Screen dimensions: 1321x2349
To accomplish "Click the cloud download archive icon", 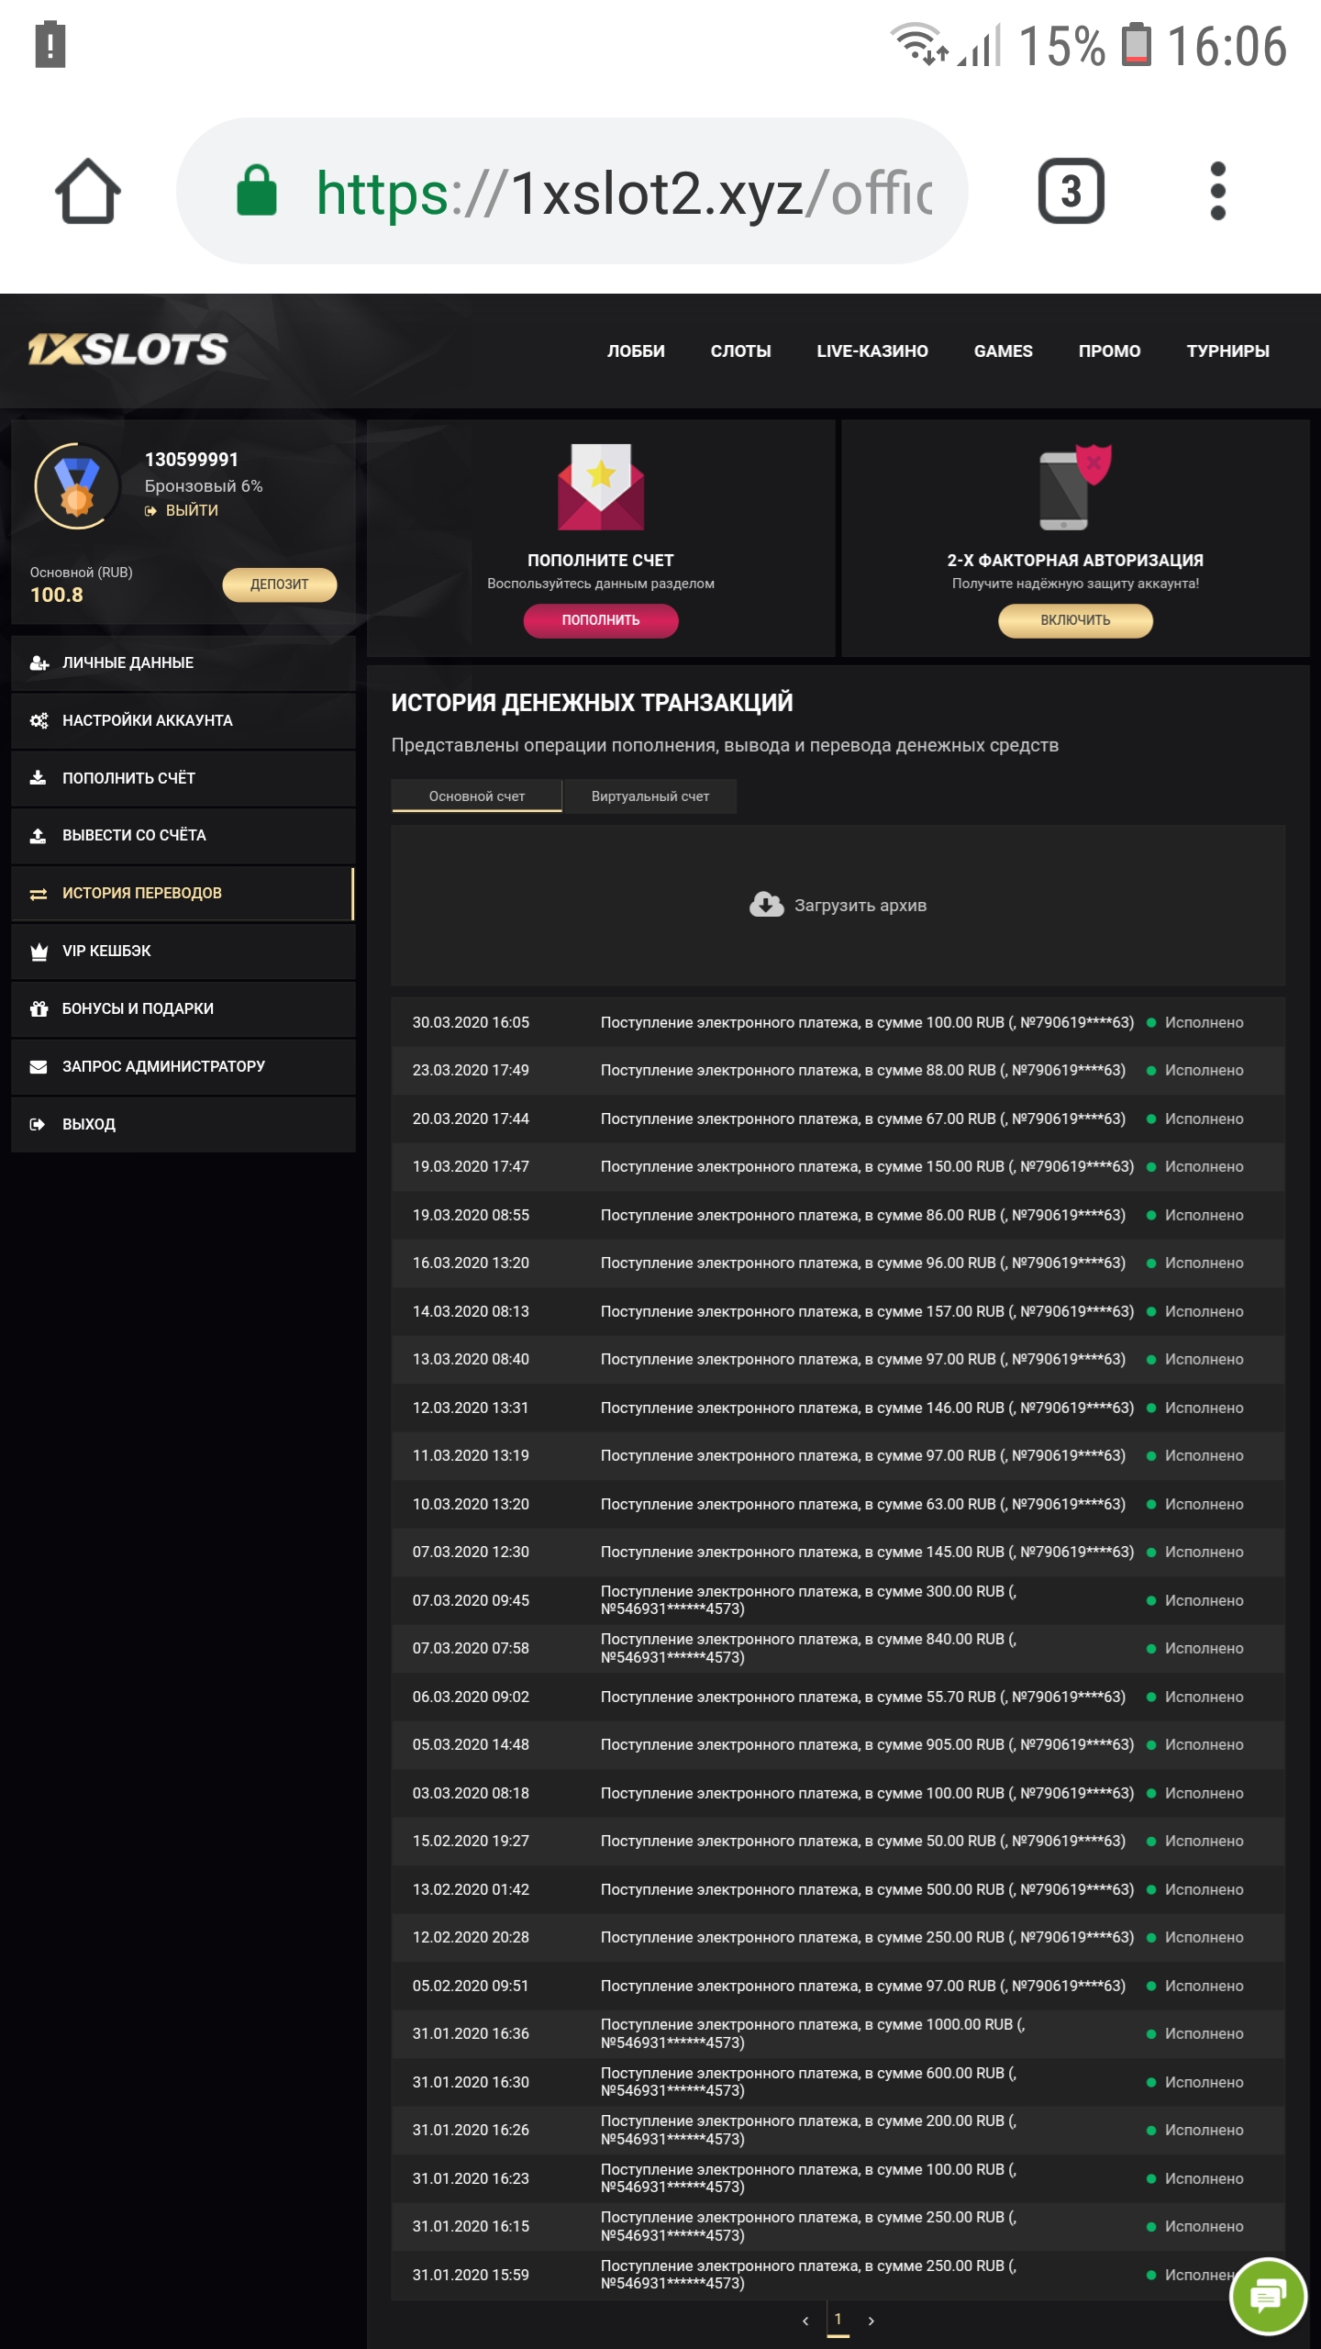I will tap(766, 905).
